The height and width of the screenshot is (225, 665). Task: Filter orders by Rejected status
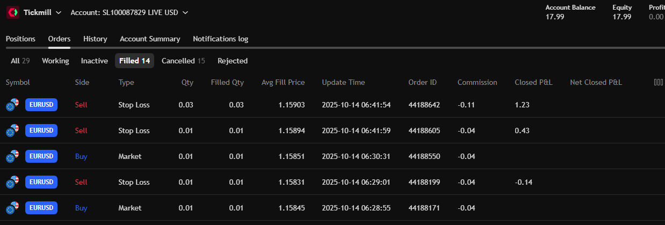(x=232, y=61)
